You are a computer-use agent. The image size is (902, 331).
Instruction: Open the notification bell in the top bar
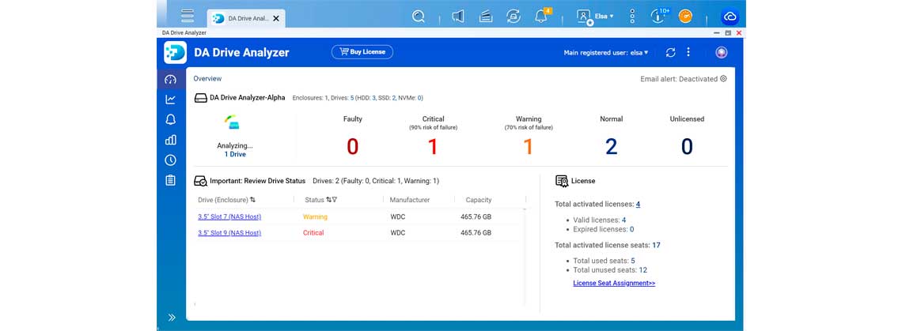[541, 17]
